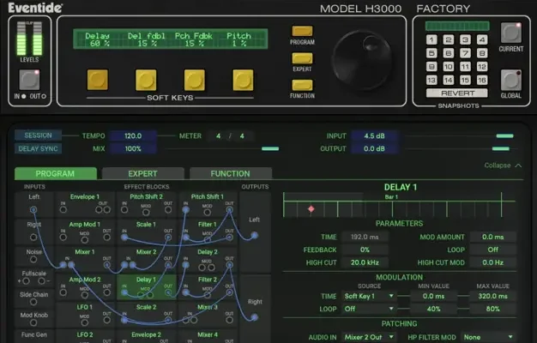The height and width of the screenshot is (343, 537).
Task: Click the INPUT level slider
Action: click(504, 135)
